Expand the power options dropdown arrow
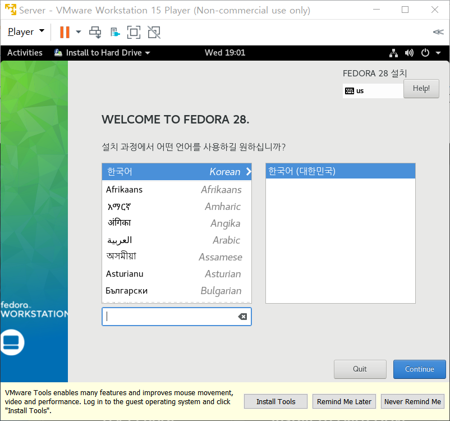The image size is (450, 421). tap(79, 32)
